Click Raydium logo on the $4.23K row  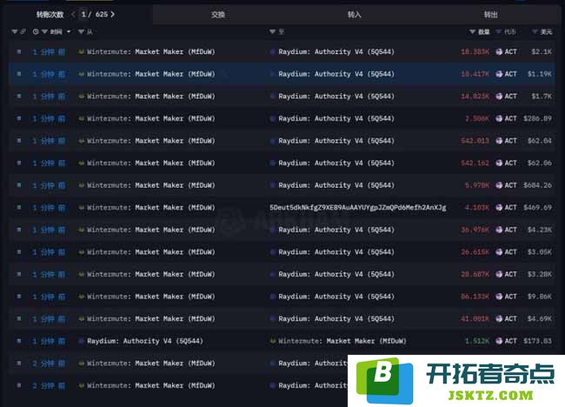[x=273, y=230]
